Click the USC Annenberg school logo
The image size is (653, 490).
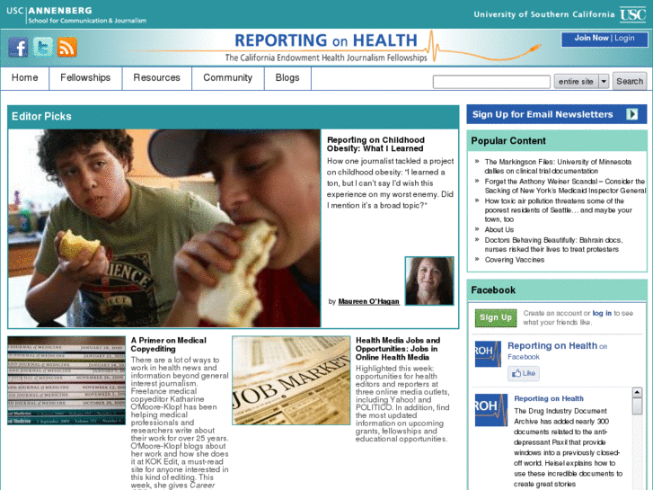(x=76, y=15)
